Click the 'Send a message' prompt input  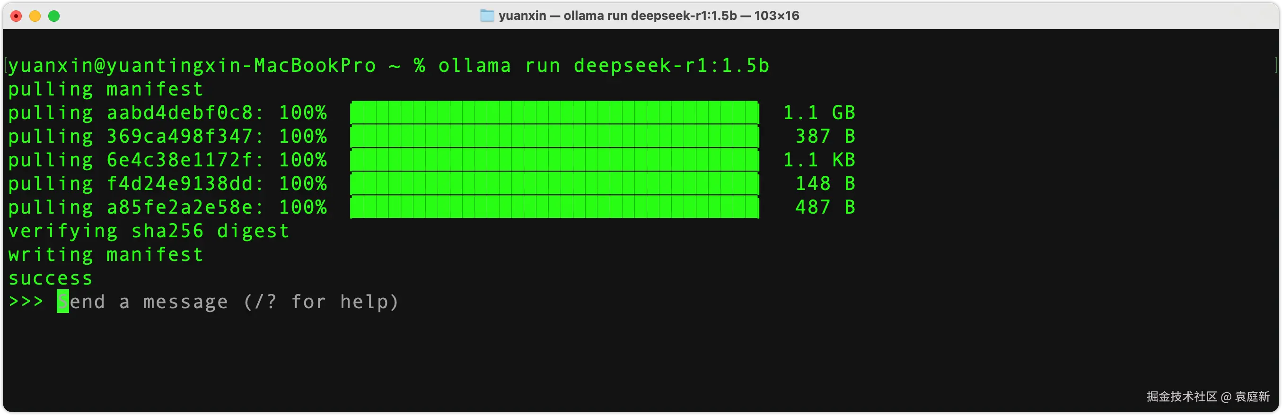pyautogui.click(x=228, y=302)
